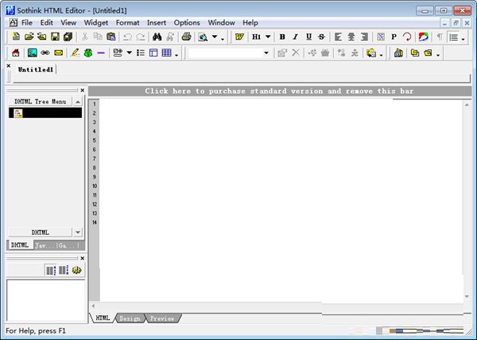Insert paragraph with the P icon
This screenshot has height=340, width=477.
coord(394,37)
